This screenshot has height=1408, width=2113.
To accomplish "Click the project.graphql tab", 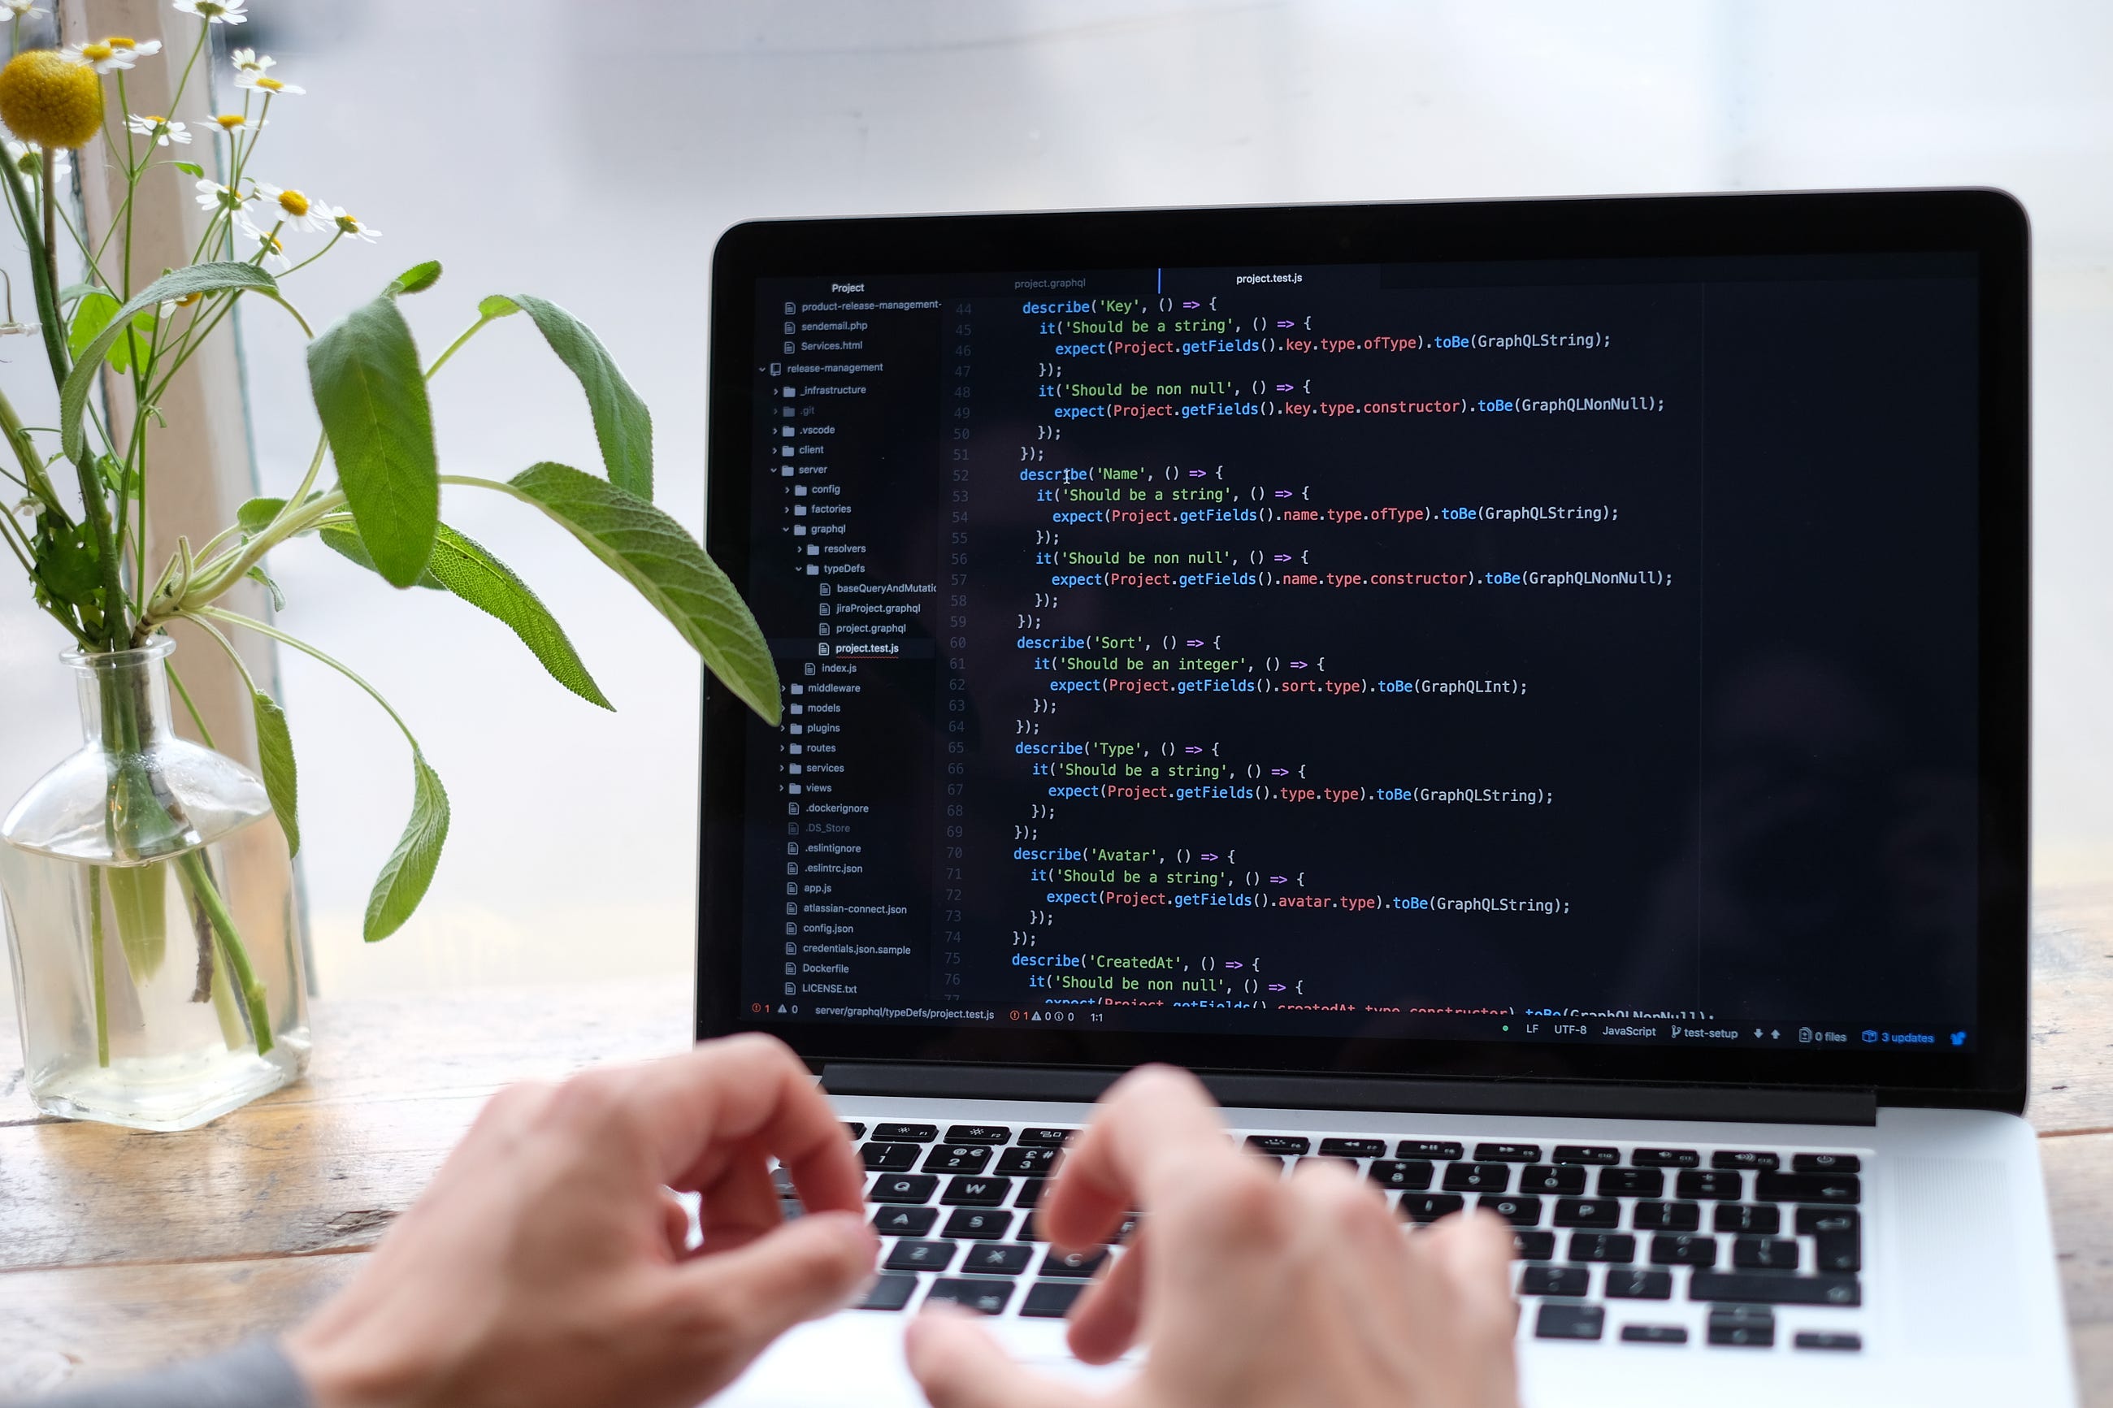I will (1054, 279).
